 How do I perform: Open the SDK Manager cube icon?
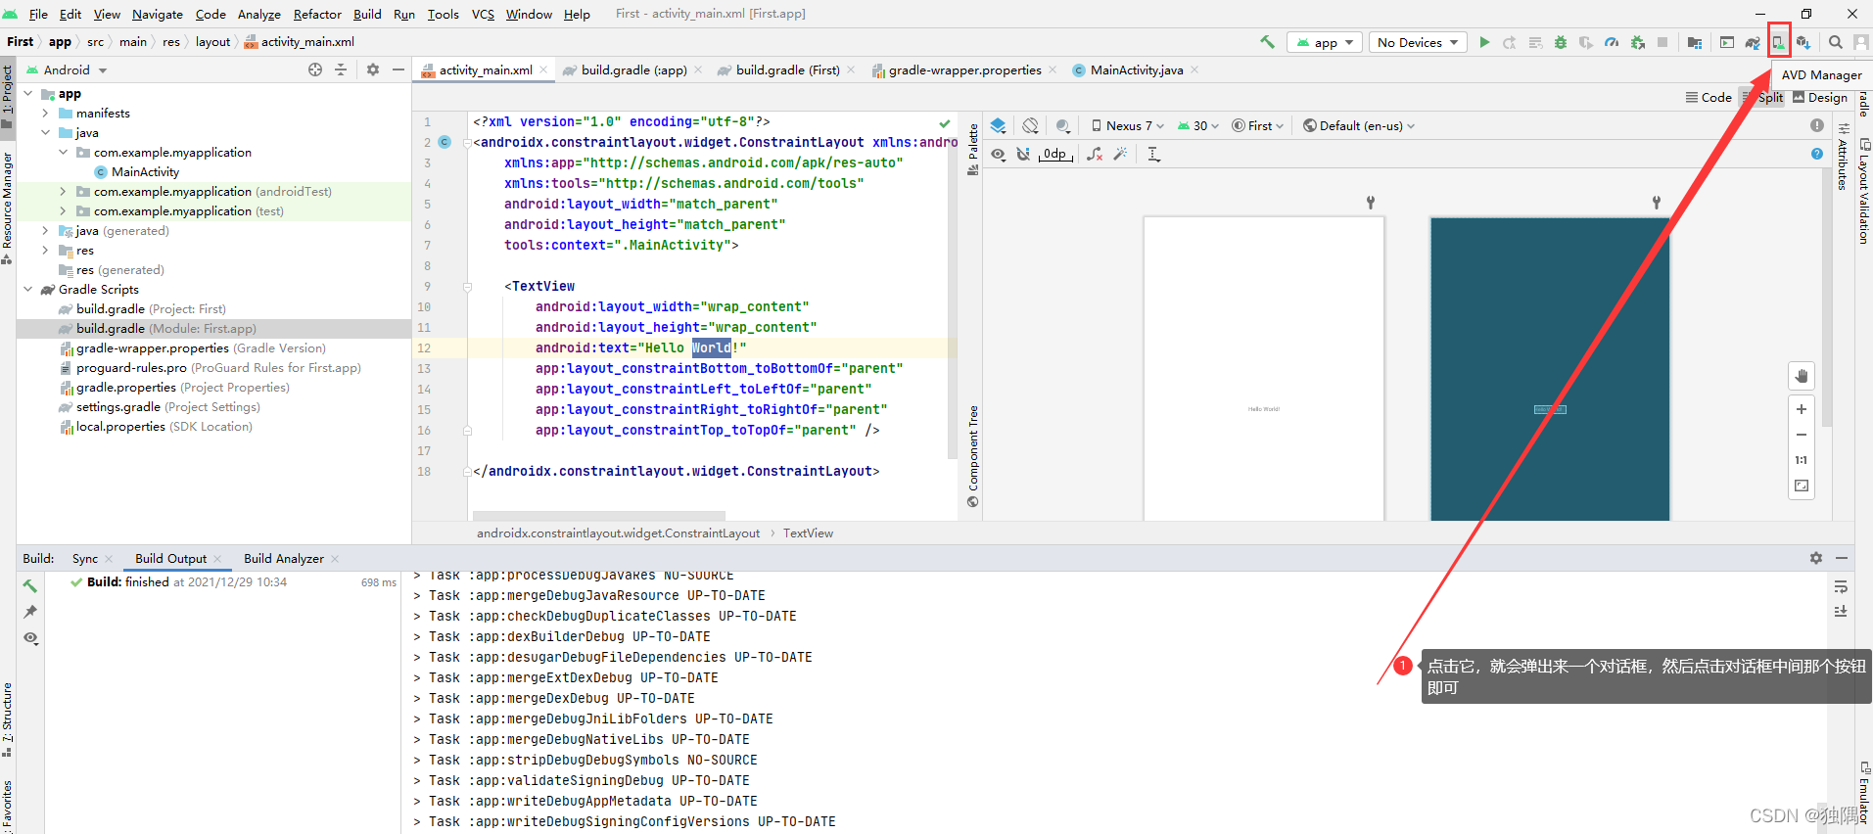pos(1803,42)
